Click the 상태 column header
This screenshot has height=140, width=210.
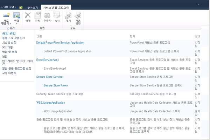(197, 36)
